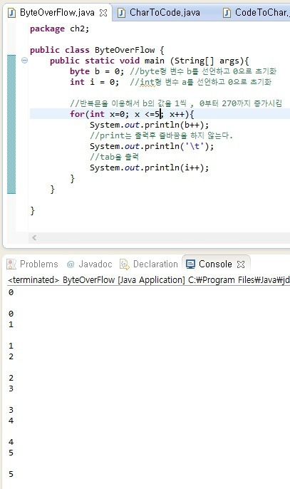Click the CodeToChar Java file icon
Image resolution: width=290 pixels, height=489 pixels.
point(227,13)
